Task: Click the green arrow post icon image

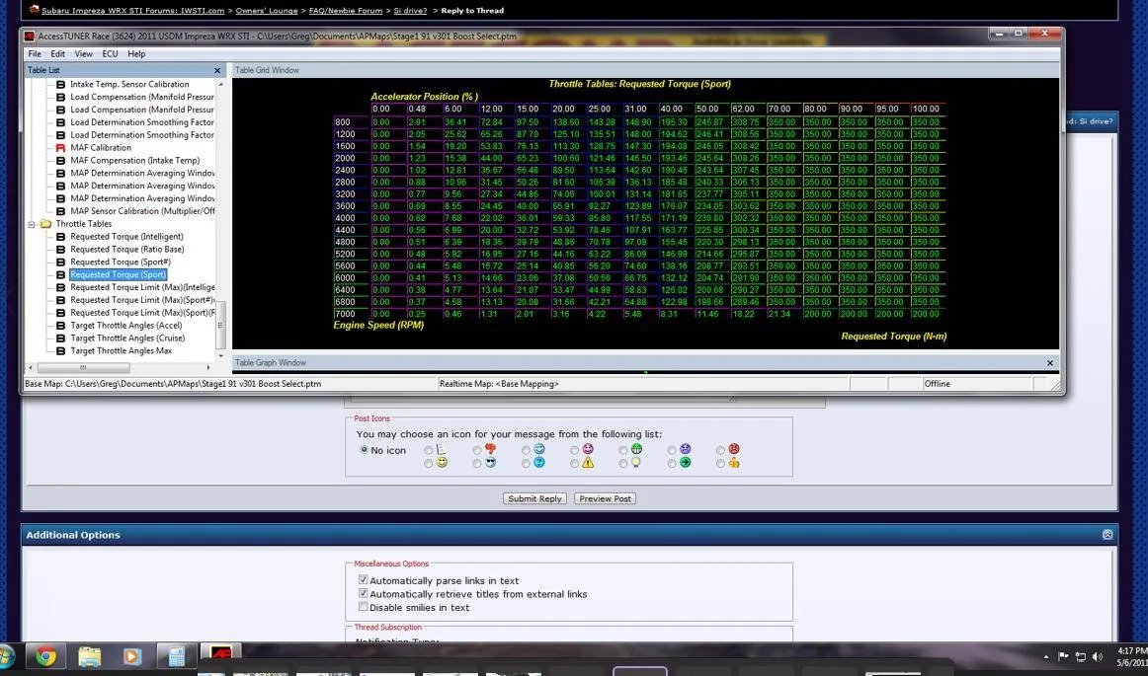Action: (686, 463)
